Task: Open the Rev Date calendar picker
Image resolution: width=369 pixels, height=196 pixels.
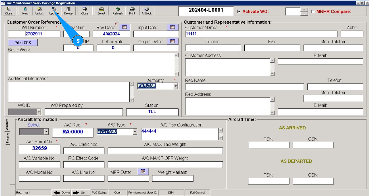Action: tap(124, 27)
